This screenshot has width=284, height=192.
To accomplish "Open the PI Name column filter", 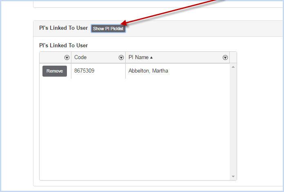I will [225, 57].
